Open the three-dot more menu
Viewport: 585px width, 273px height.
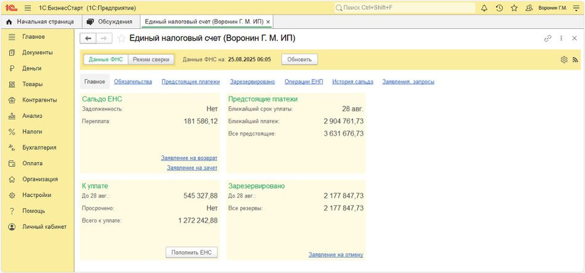pyautogui.click(x=561, y=38)
